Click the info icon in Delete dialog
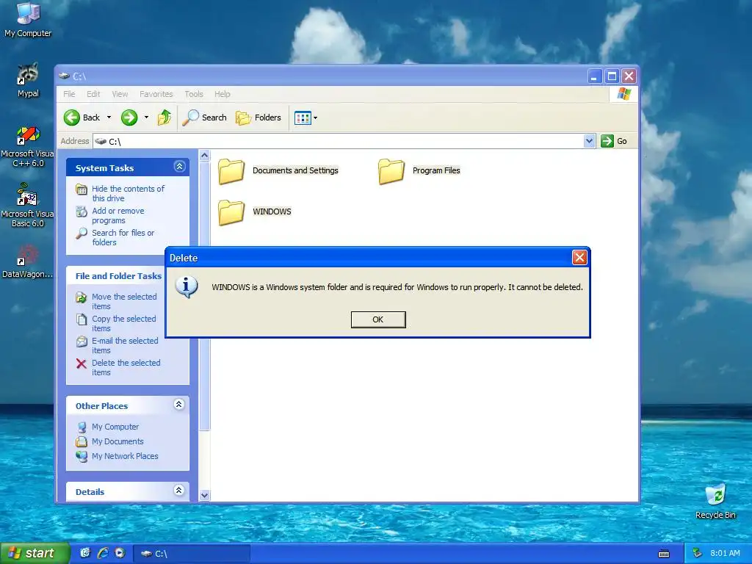Screen dimensions: 752x564 (x=186, y=287)
